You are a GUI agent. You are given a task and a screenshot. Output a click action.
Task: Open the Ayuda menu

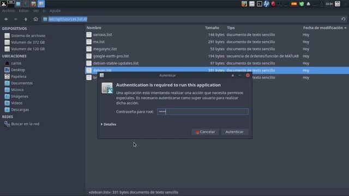tap(55, 11)
